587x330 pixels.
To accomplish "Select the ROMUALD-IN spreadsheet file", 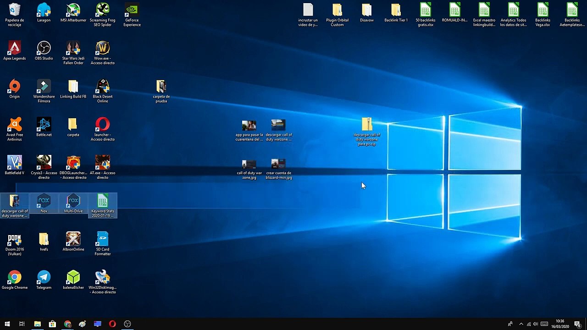I will coord(454,13).
